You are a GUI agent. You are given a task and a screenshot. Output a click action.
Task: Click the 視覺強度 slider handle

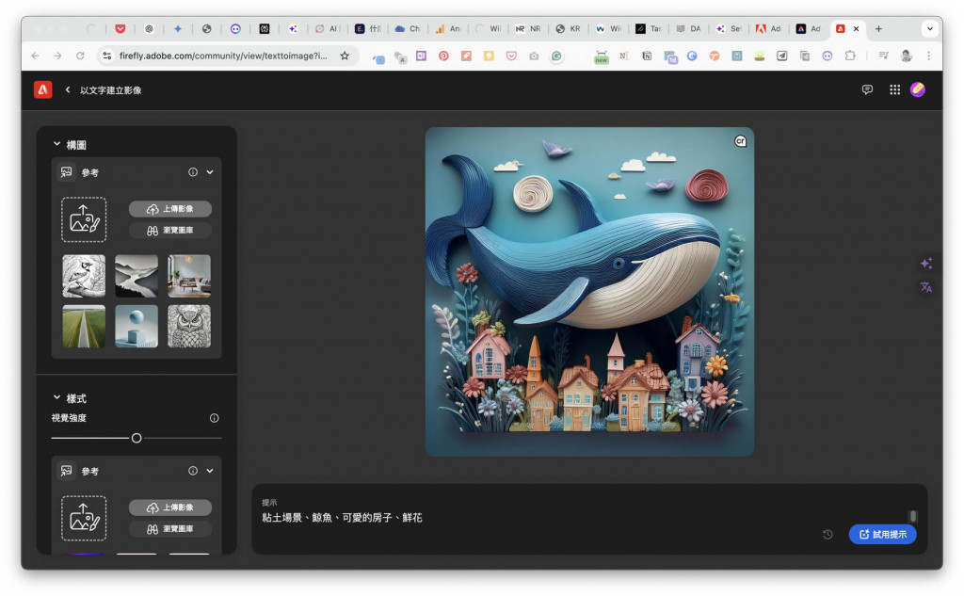(x=137, y=438)
